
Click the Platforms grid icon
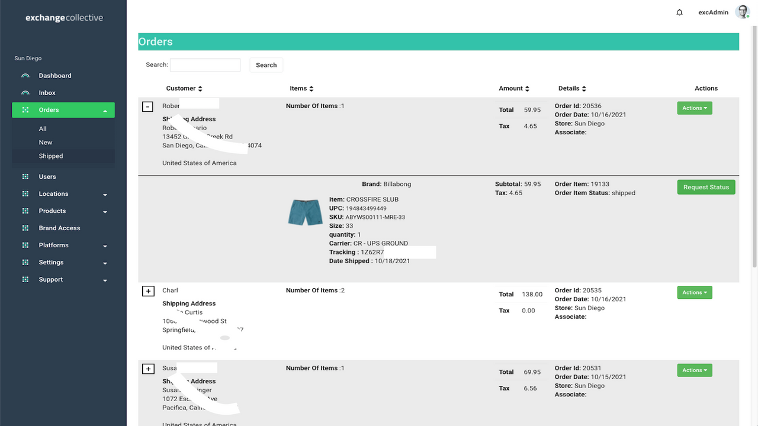coord(25,246)
